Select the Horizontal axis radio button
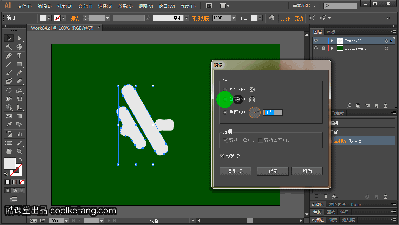This screenshot has height=225, width=399. [225, 89]
